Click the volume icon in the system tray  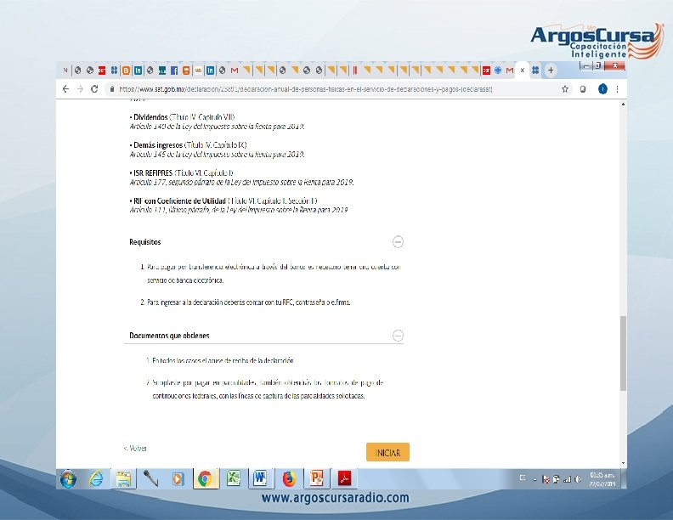[x=579, y=479]
